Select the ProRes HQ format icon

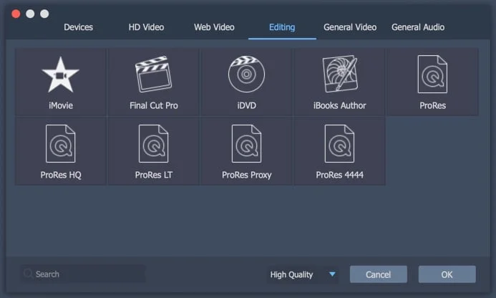[x=60, y=143]
